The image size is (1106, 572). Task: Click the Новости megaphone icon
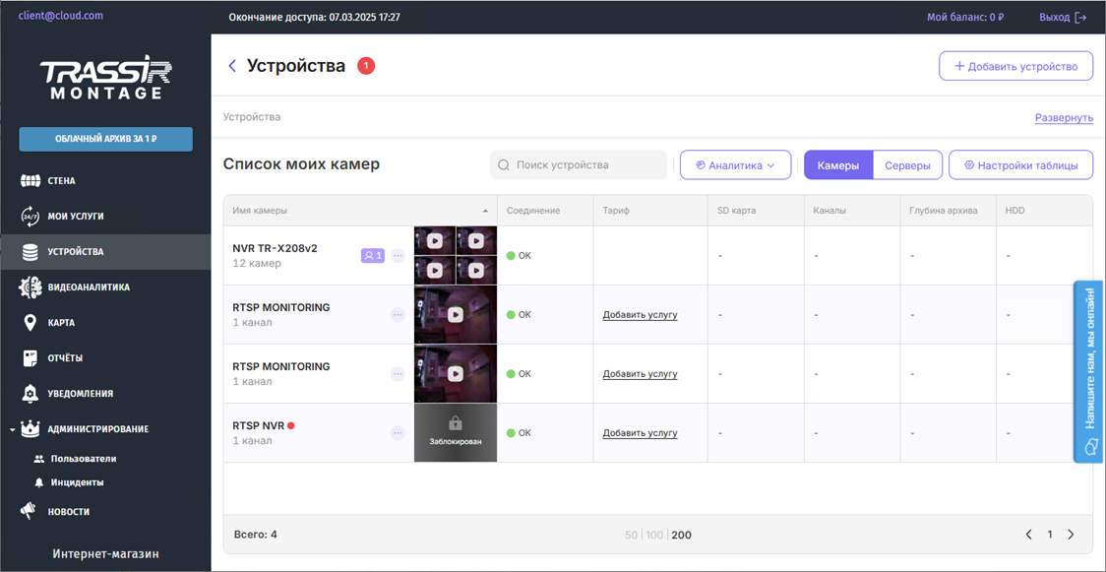[30, 512]
